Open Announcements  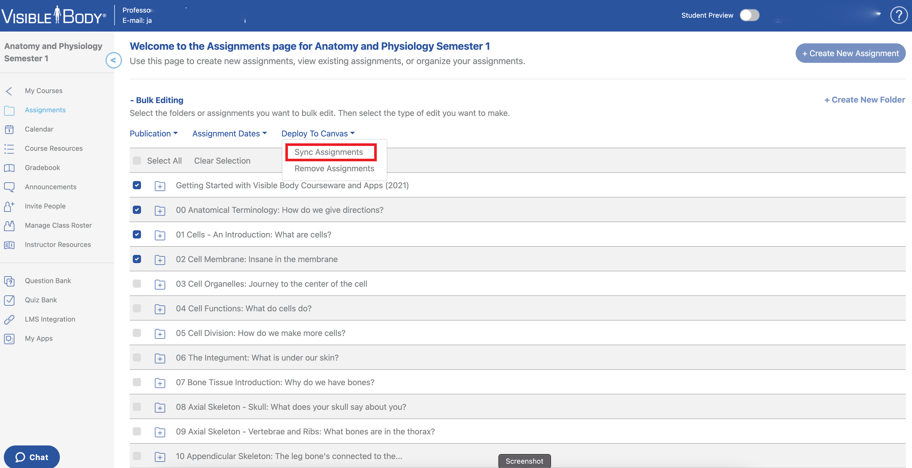click(51, 187)
